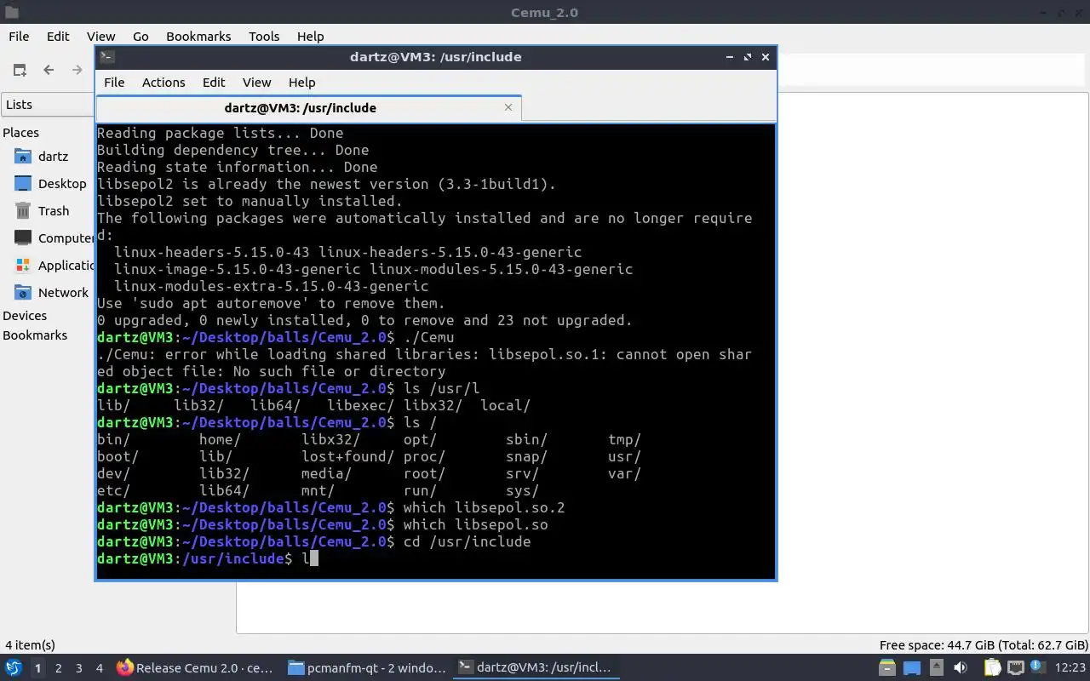1090x681 pixels.
Task: Click the forward arrow in file manager toolbar
Action: [77, 70]
